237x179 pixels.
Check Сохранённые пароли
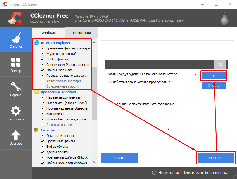coord(42,86)
